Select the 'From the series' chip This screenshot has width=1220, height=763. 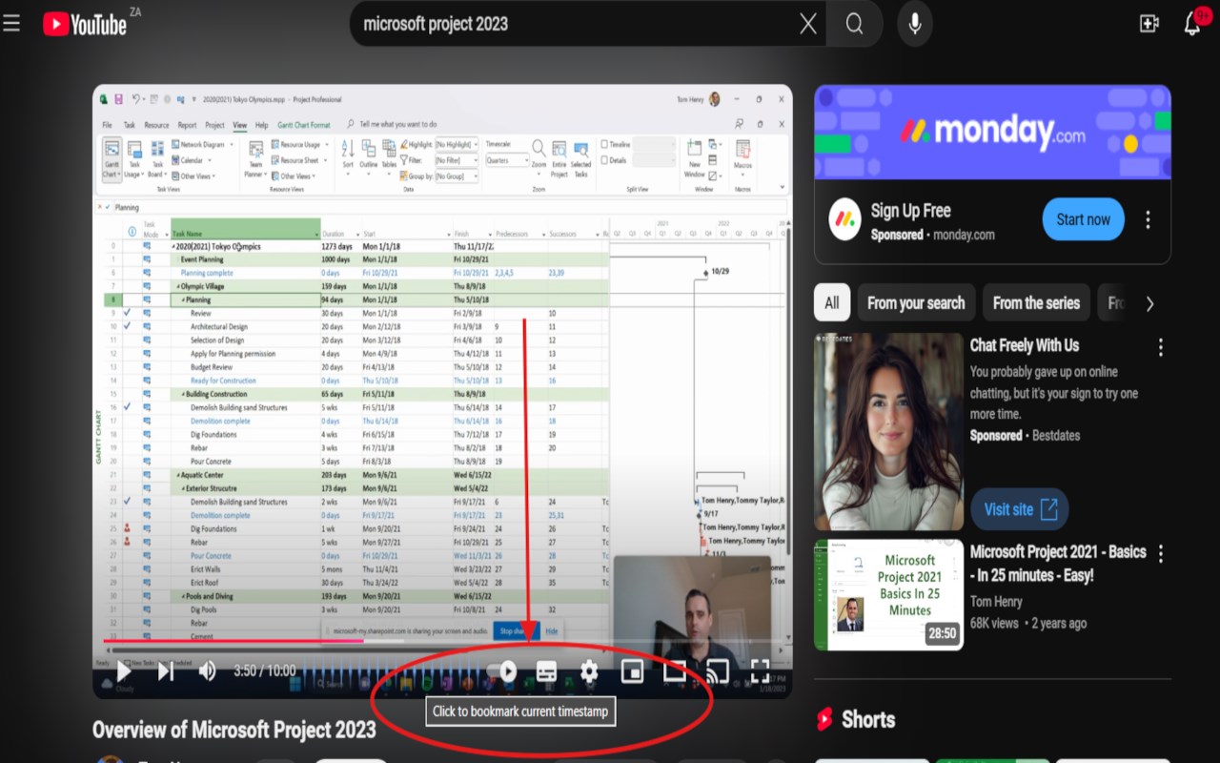point(1036,303)
